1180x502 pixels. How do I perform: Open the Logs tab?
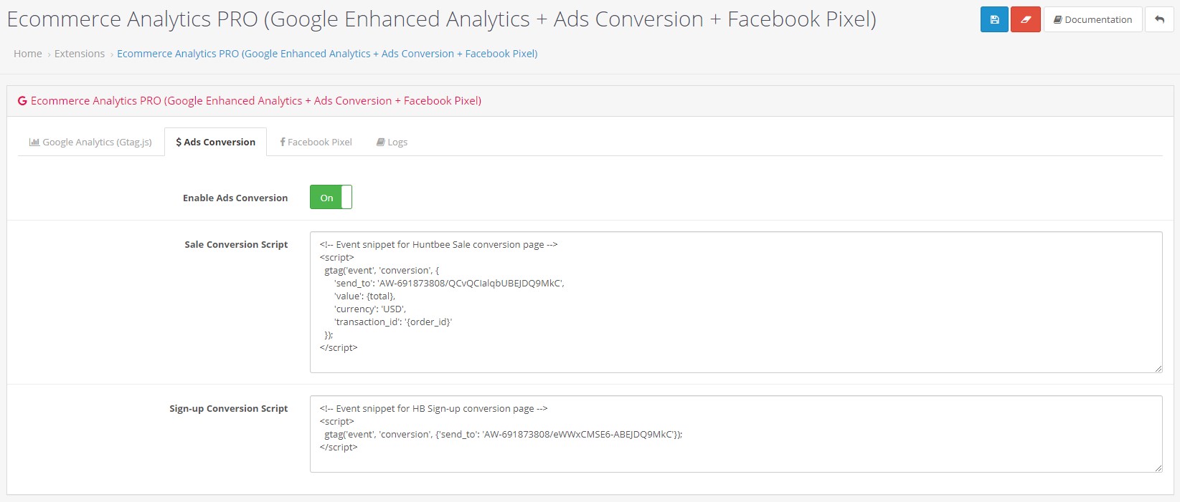[x=392, y=142]
